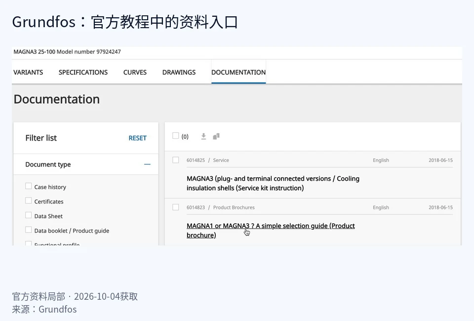Open the MAGNA3 Cooling insulation shells document
Viewport: 474px width, 321px height.
[x=273, y=183]
